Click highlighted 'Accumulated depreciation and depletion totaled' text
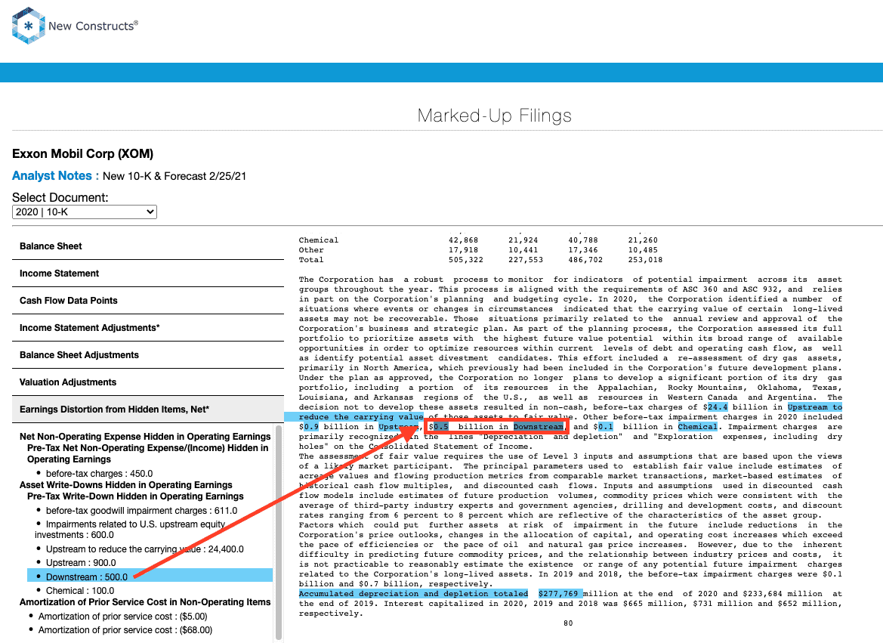883x643 pixels. click(413, 593)
